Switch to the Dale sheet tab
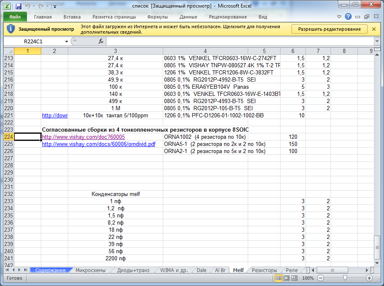This screenshot has height=286, width=384. (201, 270)
